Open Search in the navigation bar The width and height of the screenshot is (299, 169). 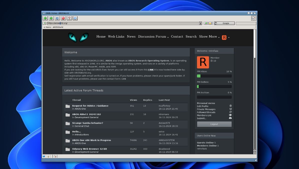[x=191, y=37]
